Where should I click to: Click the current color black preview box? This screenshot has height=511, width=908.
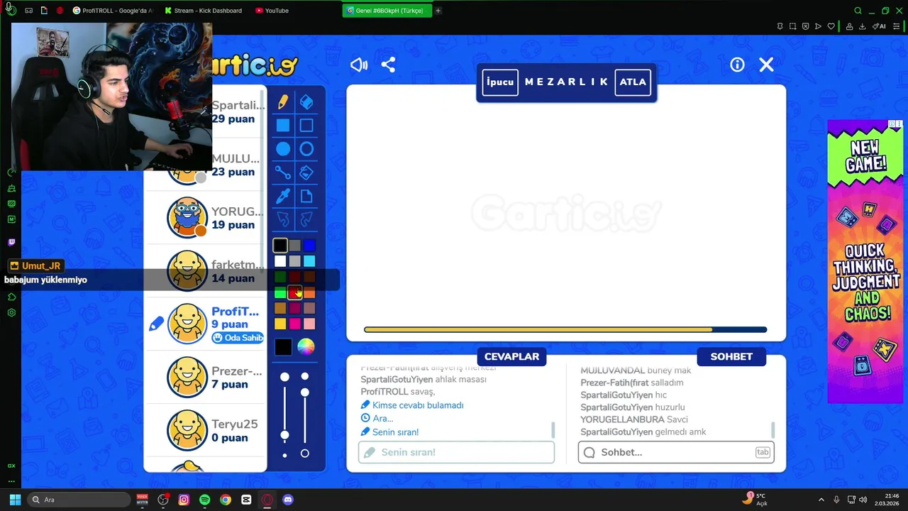[283, 346]
